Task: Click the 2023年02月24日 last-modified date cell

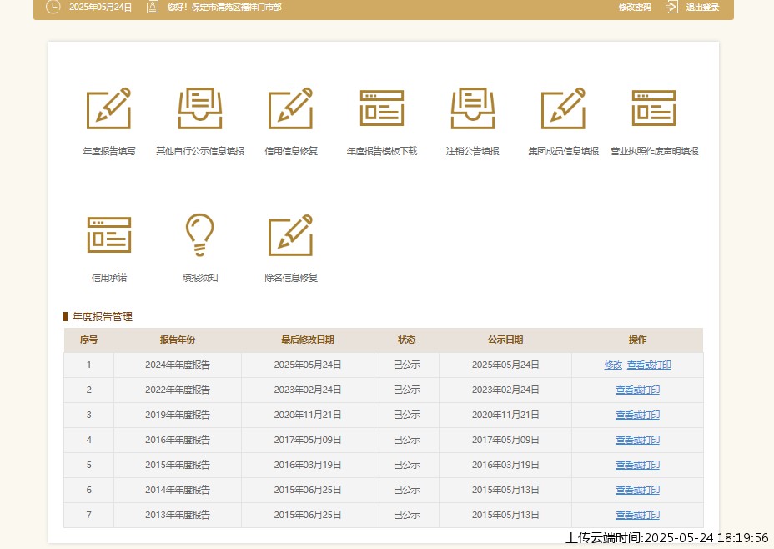Action: [308, 390]
